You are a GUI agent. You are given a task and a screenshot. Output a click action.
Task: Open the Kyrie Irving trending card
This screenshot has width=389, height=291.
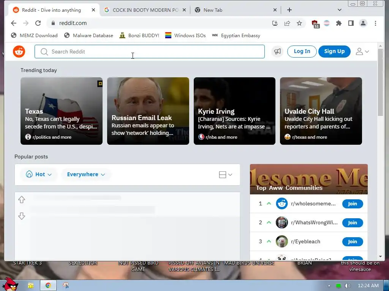pyautogui.click(x=234, y=111)
